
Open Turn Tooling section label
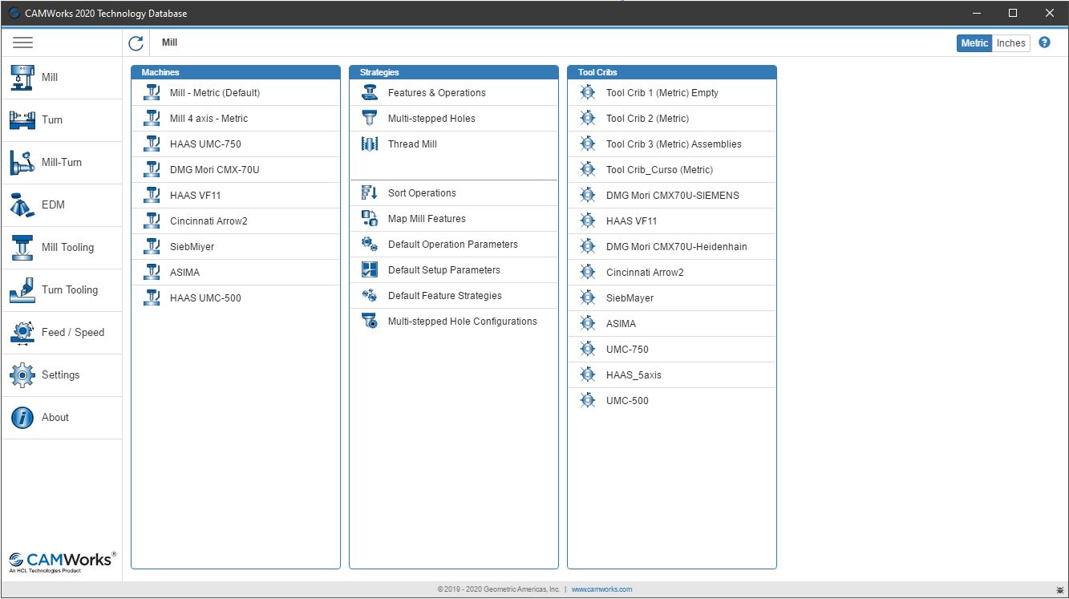70,290
